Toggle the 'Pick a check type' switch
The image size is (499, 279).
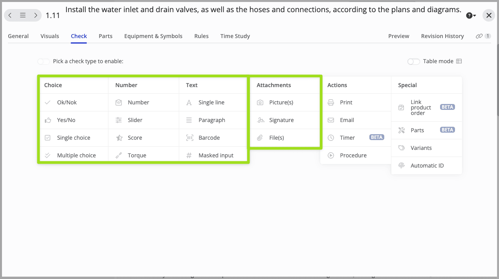pyautogui.click(x=44, y=61)
